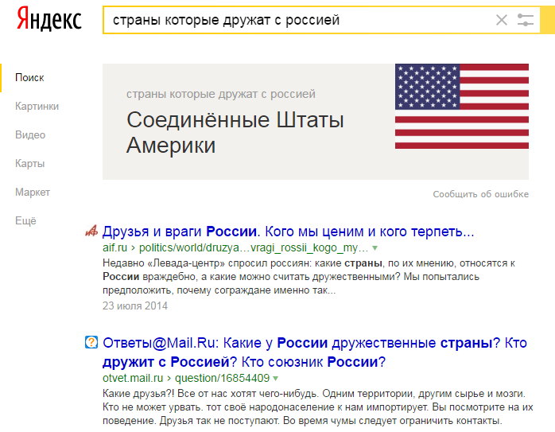Select the Поиск tab in sidebar
The width and height of the screenshot is (555, 432).
tap(29, 78)
